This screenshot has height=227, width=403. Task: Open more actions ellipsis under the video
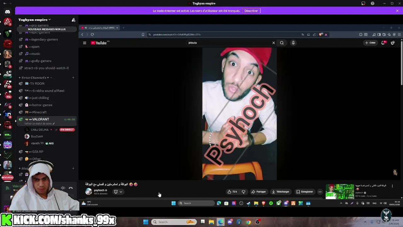click(x=320, y=192)
